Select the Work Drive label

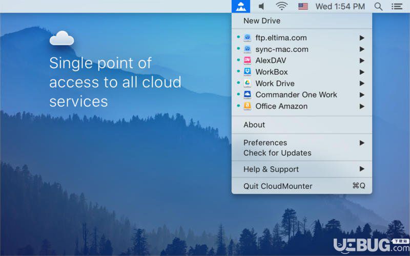pos(275,83)
